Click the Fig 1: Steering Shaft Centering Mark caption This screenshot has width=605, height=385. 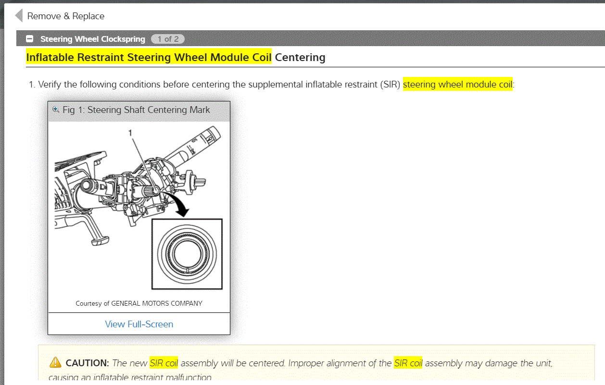[x=136, y=110]
